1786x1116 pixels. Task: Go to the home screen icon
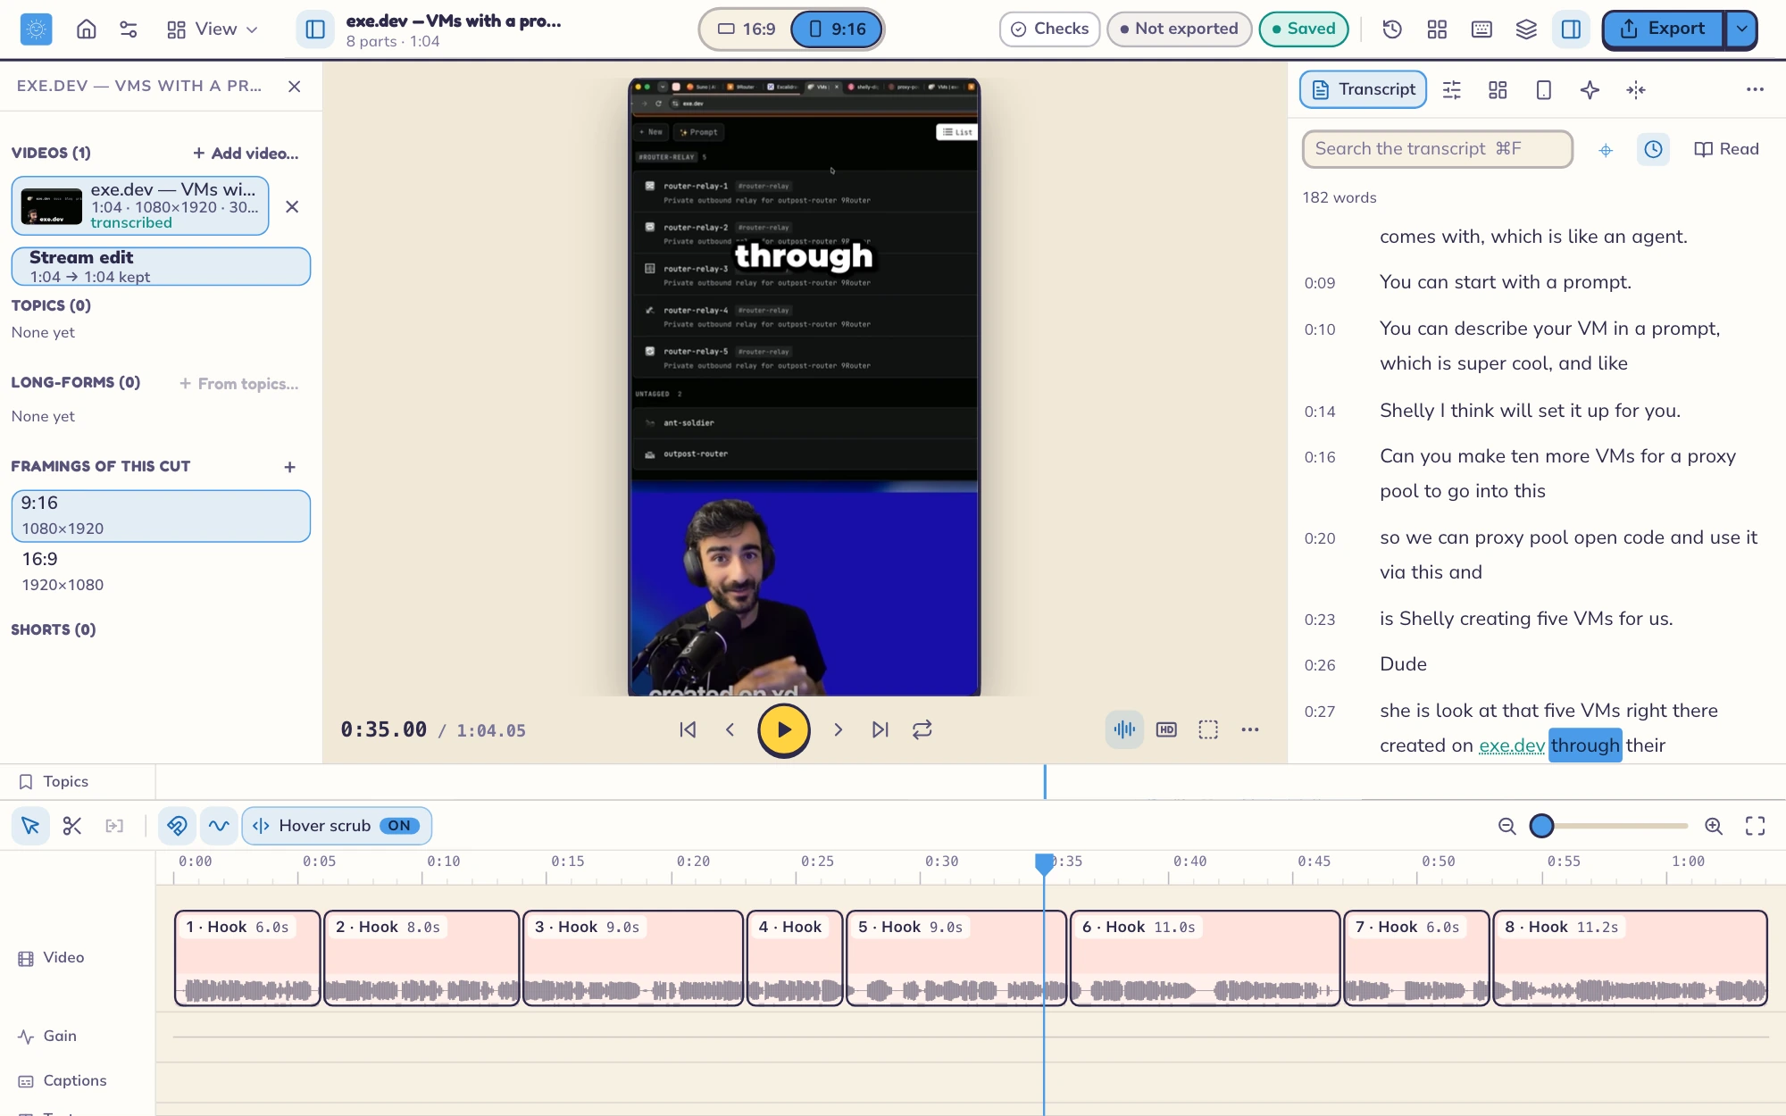tap(87, 29)
